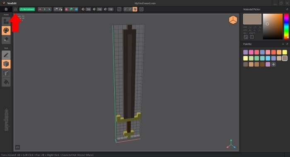Select the Pencil tool
This screenshot has height=157, width=290.
click(x=6, y=55)
